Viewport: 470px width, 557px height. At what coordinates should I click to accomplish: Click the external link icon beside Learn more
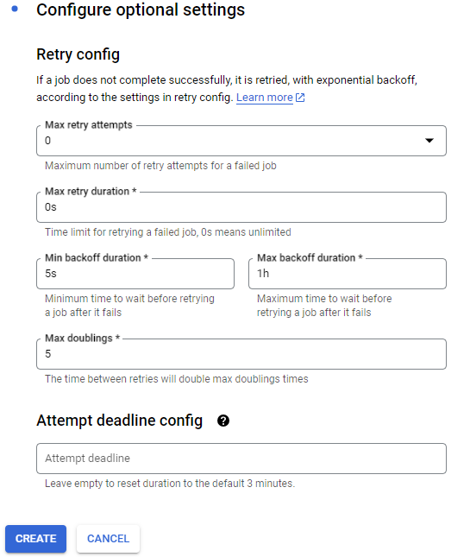[x=300, y=98]
